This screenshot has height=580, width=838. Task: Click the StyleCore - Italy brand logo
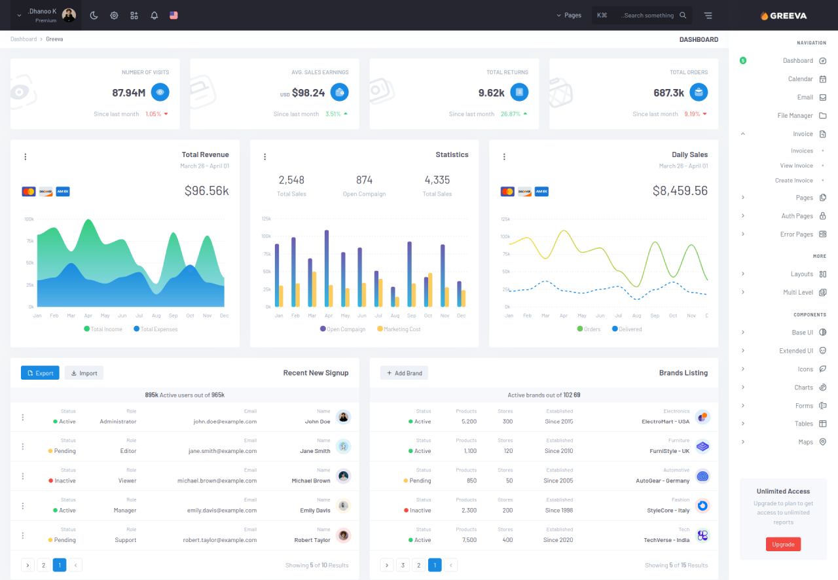click(x=702, y=505)
